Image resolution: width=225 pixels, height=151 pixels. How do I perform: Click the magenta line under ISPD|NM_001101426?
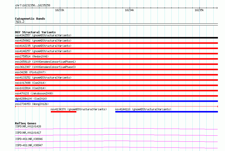click(x=116, y=129)
